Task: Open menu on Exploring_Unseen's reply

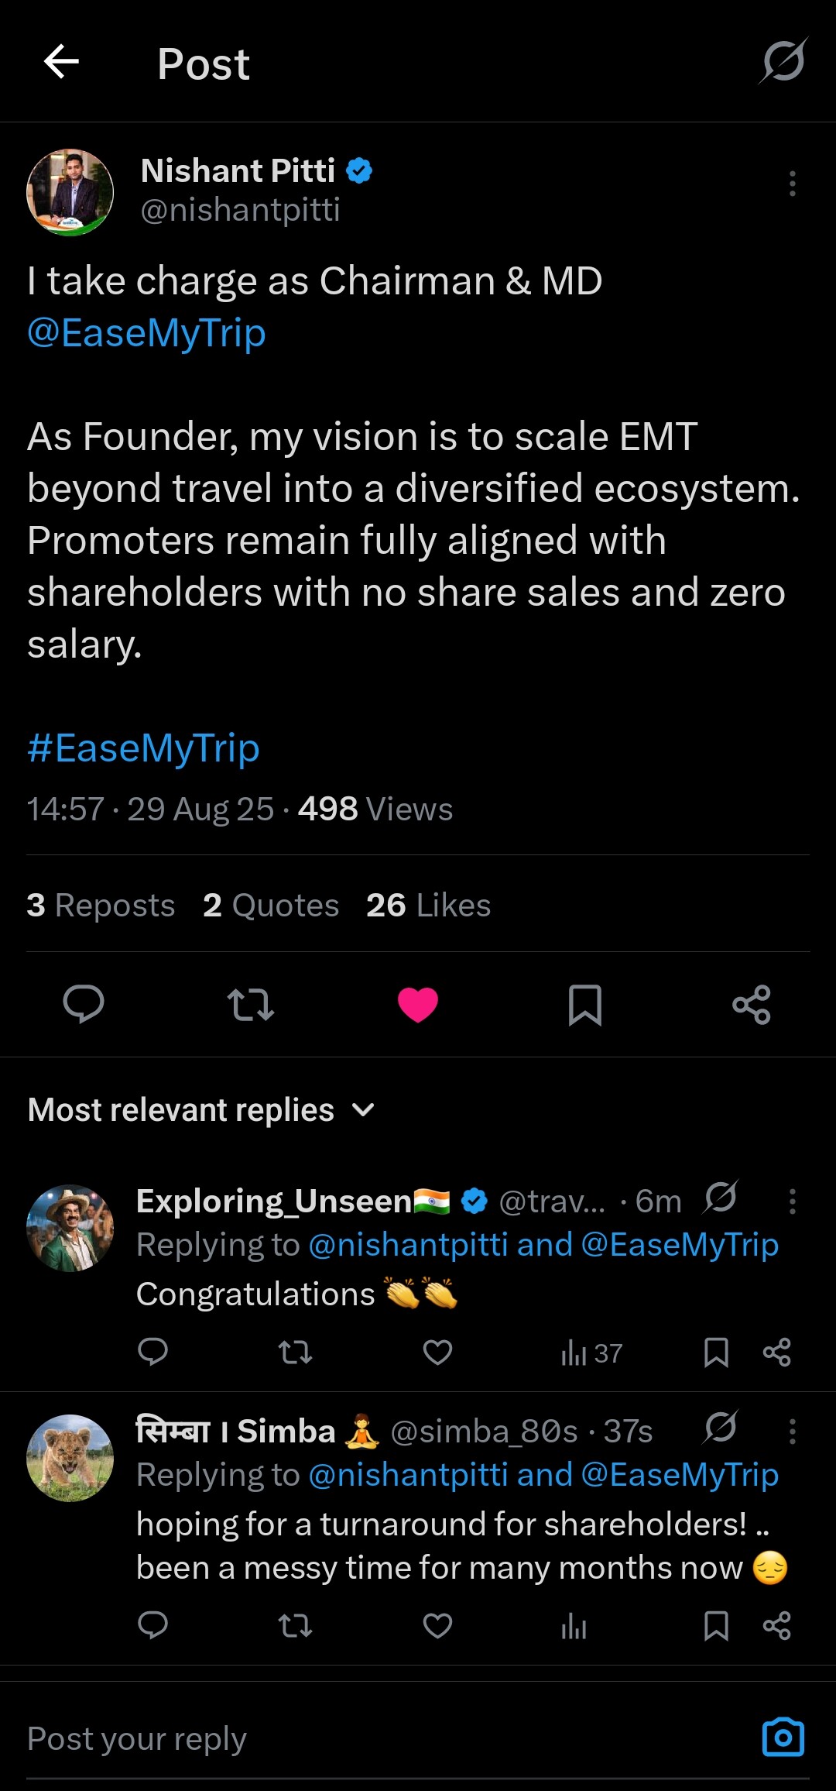Action: pyautogui.click(x=792, y=1201)
